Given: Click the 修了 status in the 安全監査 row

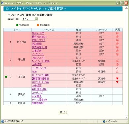Looking at the screenshot, I should click(102, 96).
